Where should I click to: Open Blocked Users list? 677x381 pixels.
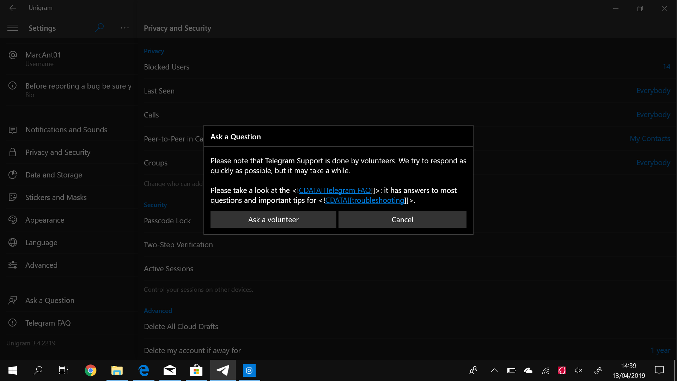[x=407, y=67]
